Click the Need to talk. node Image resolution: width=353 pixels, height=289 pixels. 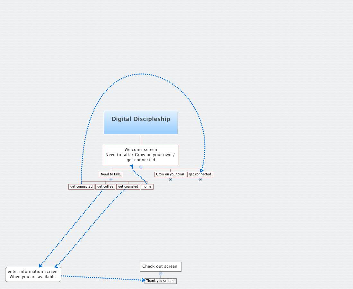(x=110, y=174)
